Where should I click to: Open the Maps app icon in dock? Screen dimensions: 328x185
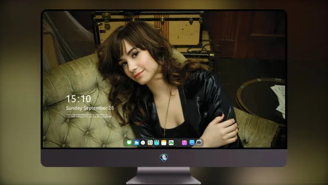coord(150,143)
